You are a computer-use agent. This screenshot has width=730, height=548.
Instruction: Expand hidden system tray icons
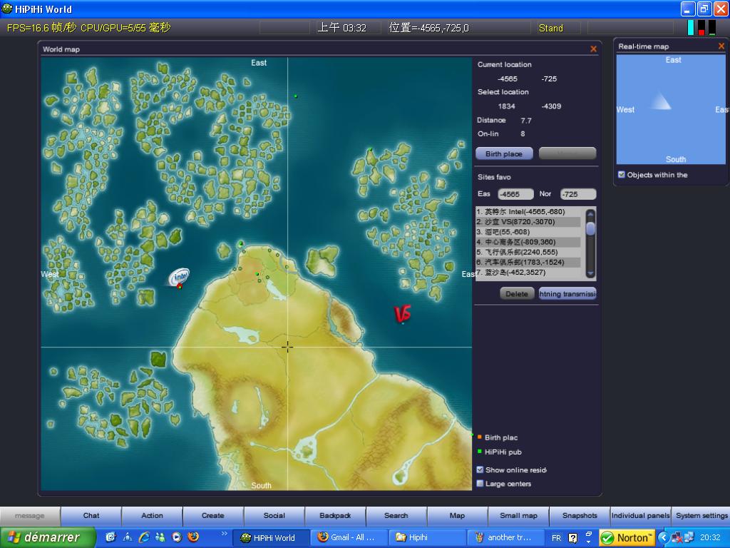click(664, 538)
